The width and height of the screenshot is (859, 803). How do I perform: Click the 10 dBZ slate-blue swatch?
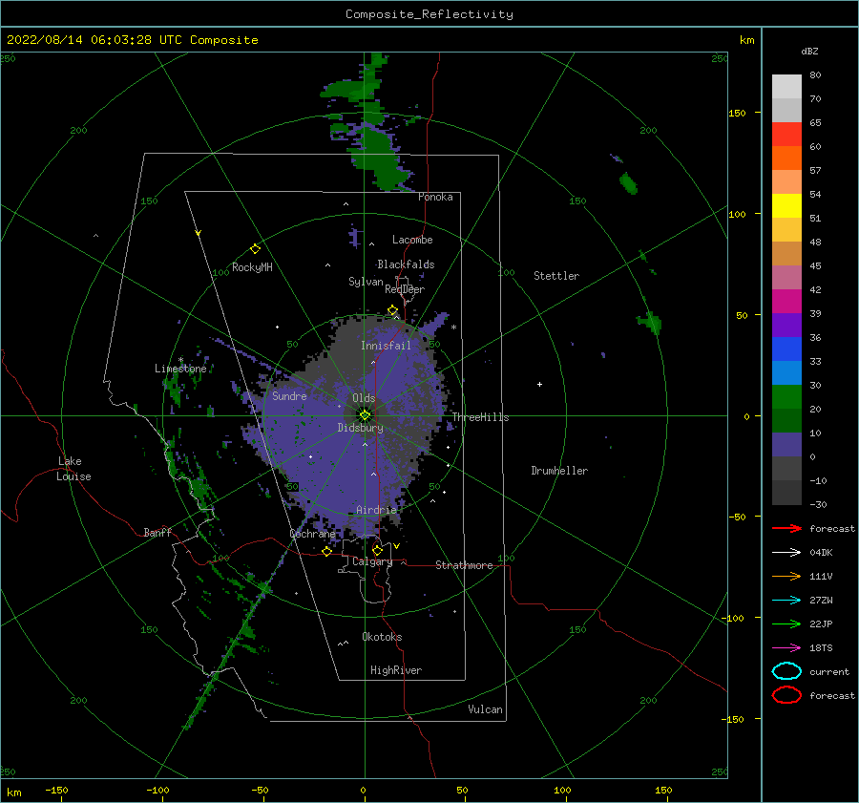tap(786, 444)
